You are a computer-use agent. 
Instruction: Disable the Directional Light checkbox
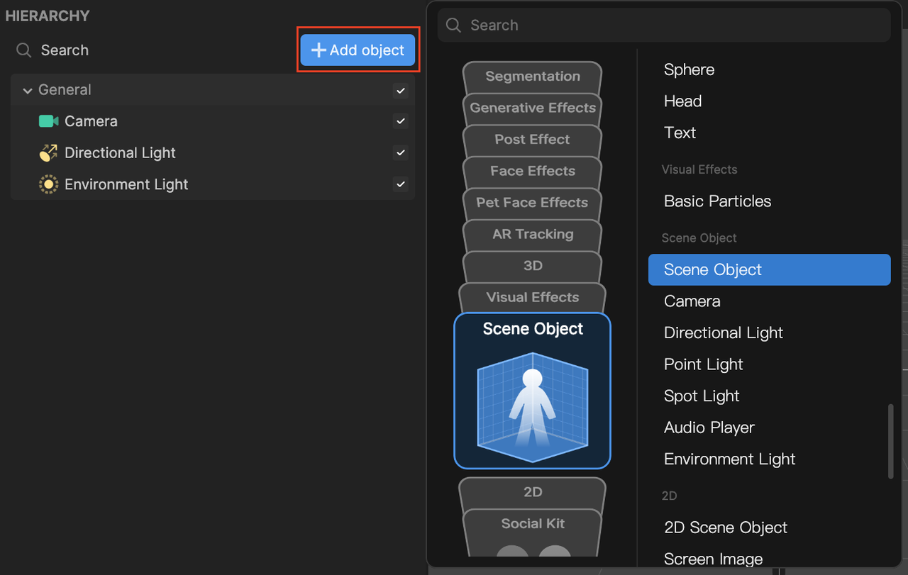400,152
